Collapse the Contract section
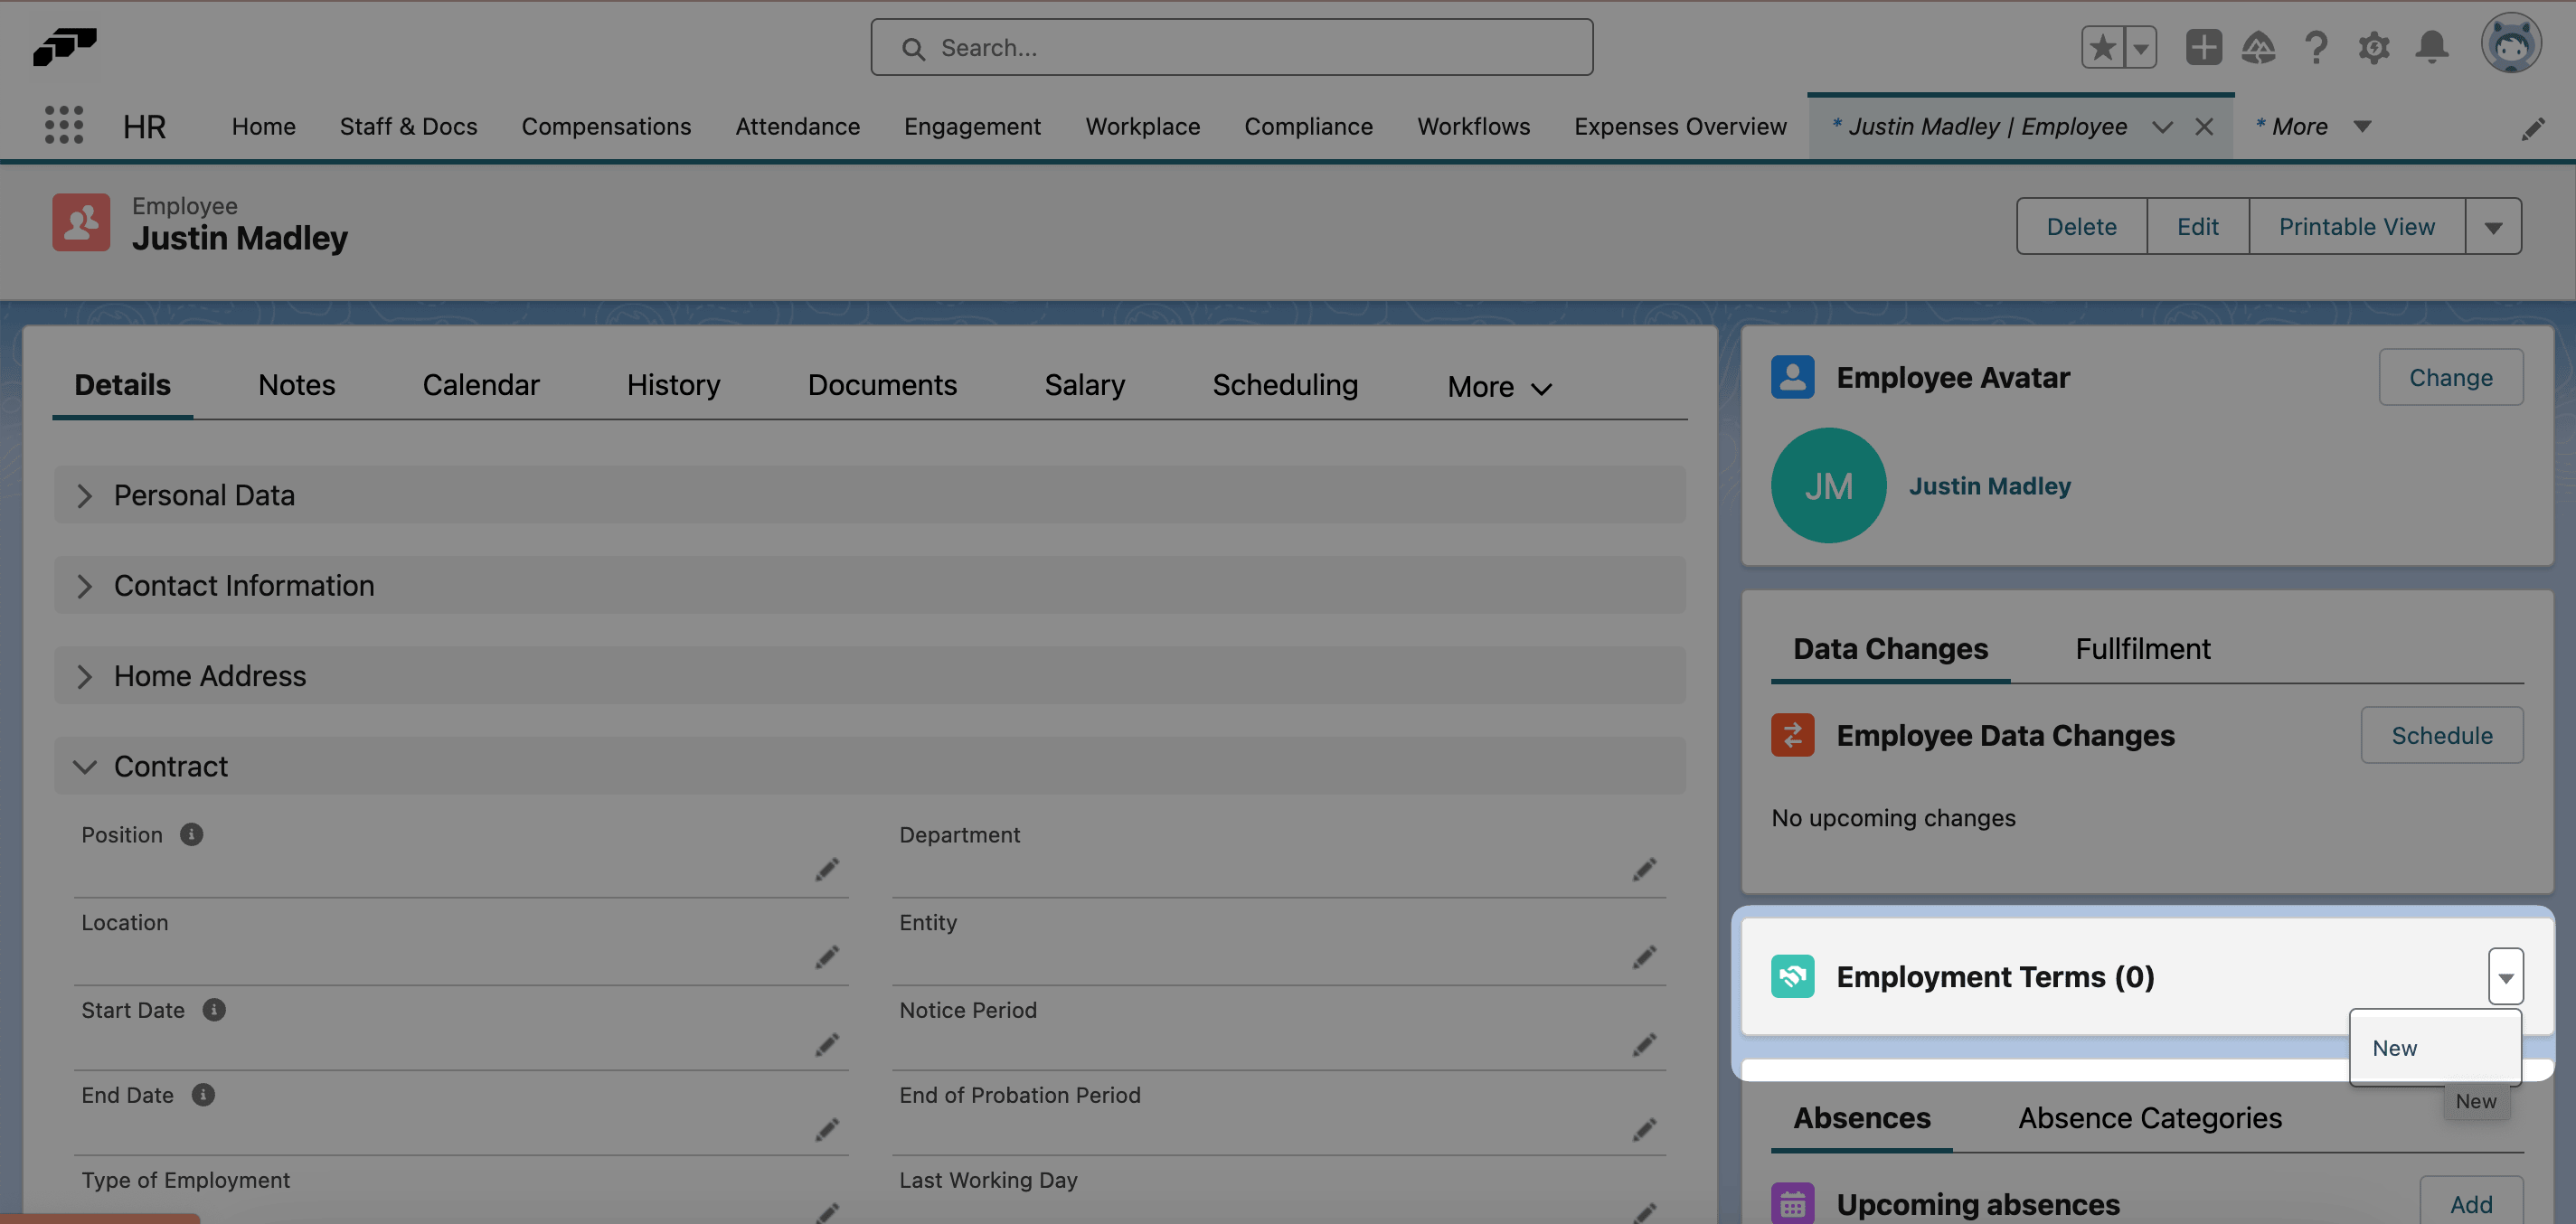2576x1224 pixels. click(x=869, y=766)
